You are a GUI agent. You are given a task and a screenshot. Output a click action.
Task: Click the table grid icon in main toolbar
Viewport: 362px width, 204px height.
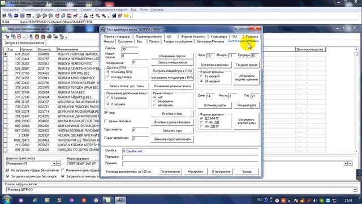tap(28, 16)
